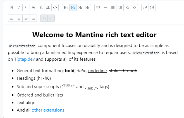Align text right
This screenshot has height=118, width=184.
pyautogui.click(x=33, y=18)
